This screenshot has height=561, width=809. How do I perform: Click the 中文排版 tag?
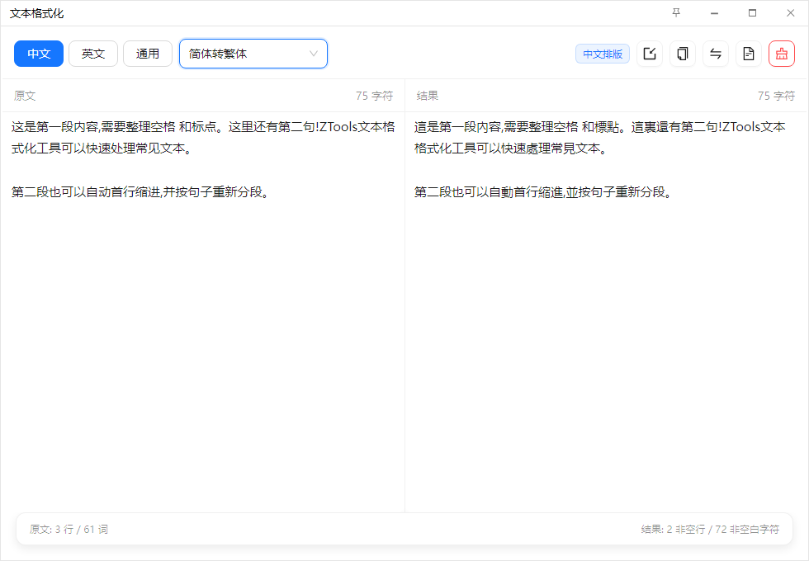[603, 54]
